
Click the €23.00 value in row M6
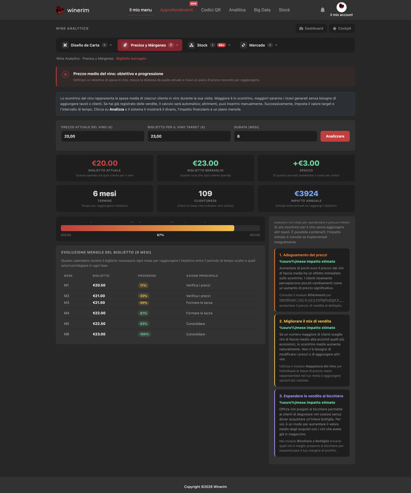pos(99,334)
